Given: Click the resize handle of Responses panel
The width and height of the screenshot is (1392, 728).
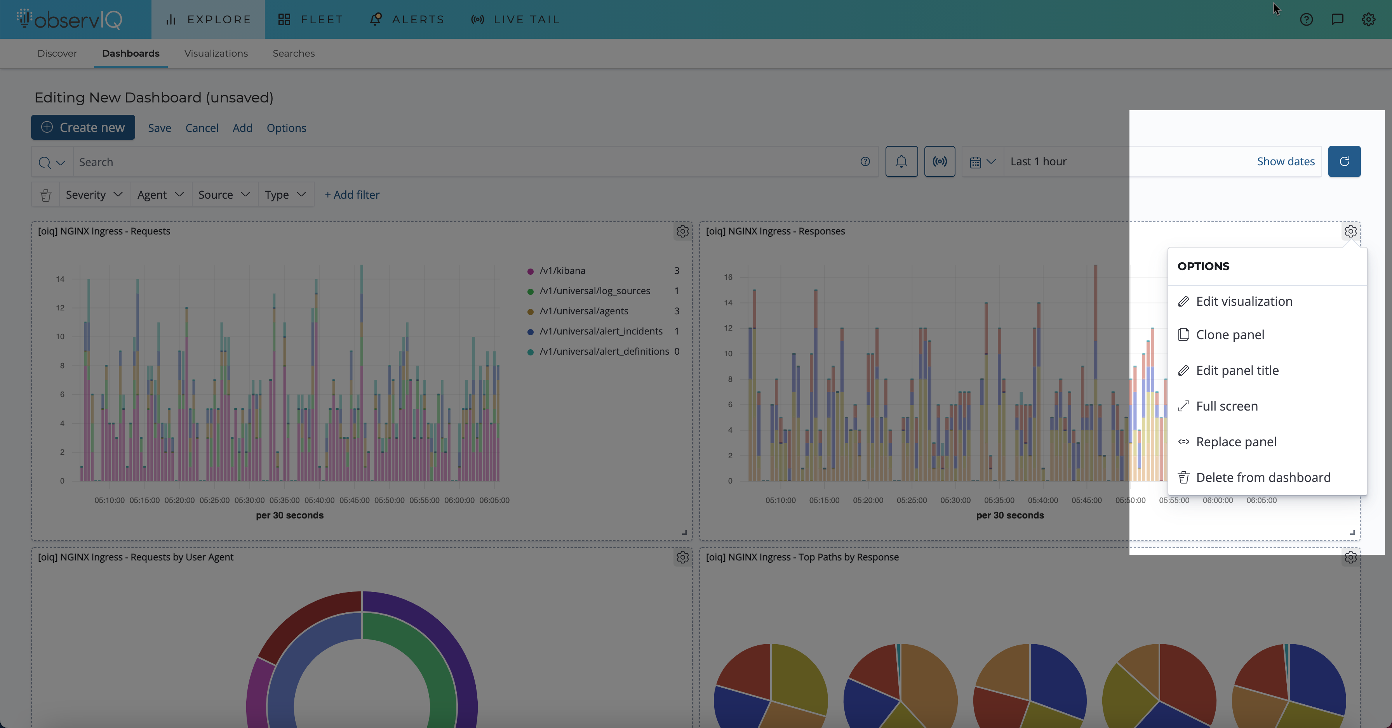Looking at the screenshot, I should (x=1352, y=532).
